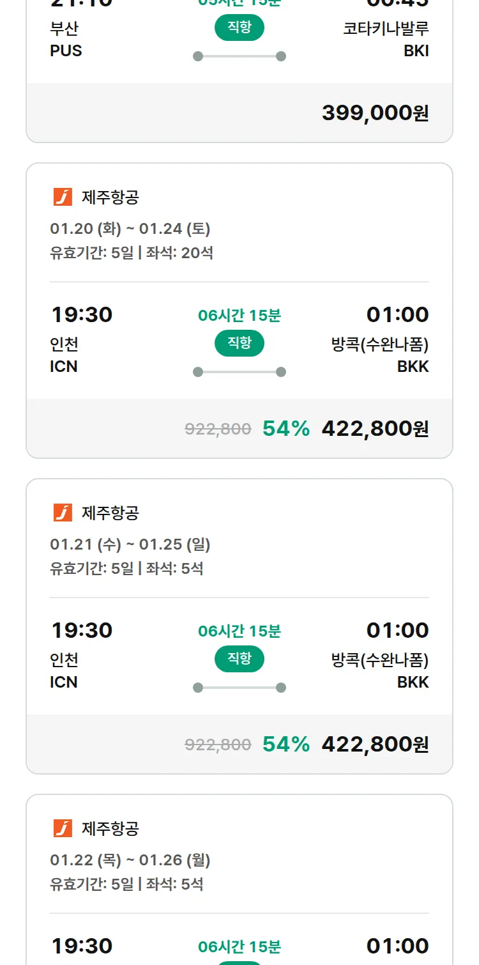Select the 422,800원 fare for the 01.20 departure

click(375, 429)
